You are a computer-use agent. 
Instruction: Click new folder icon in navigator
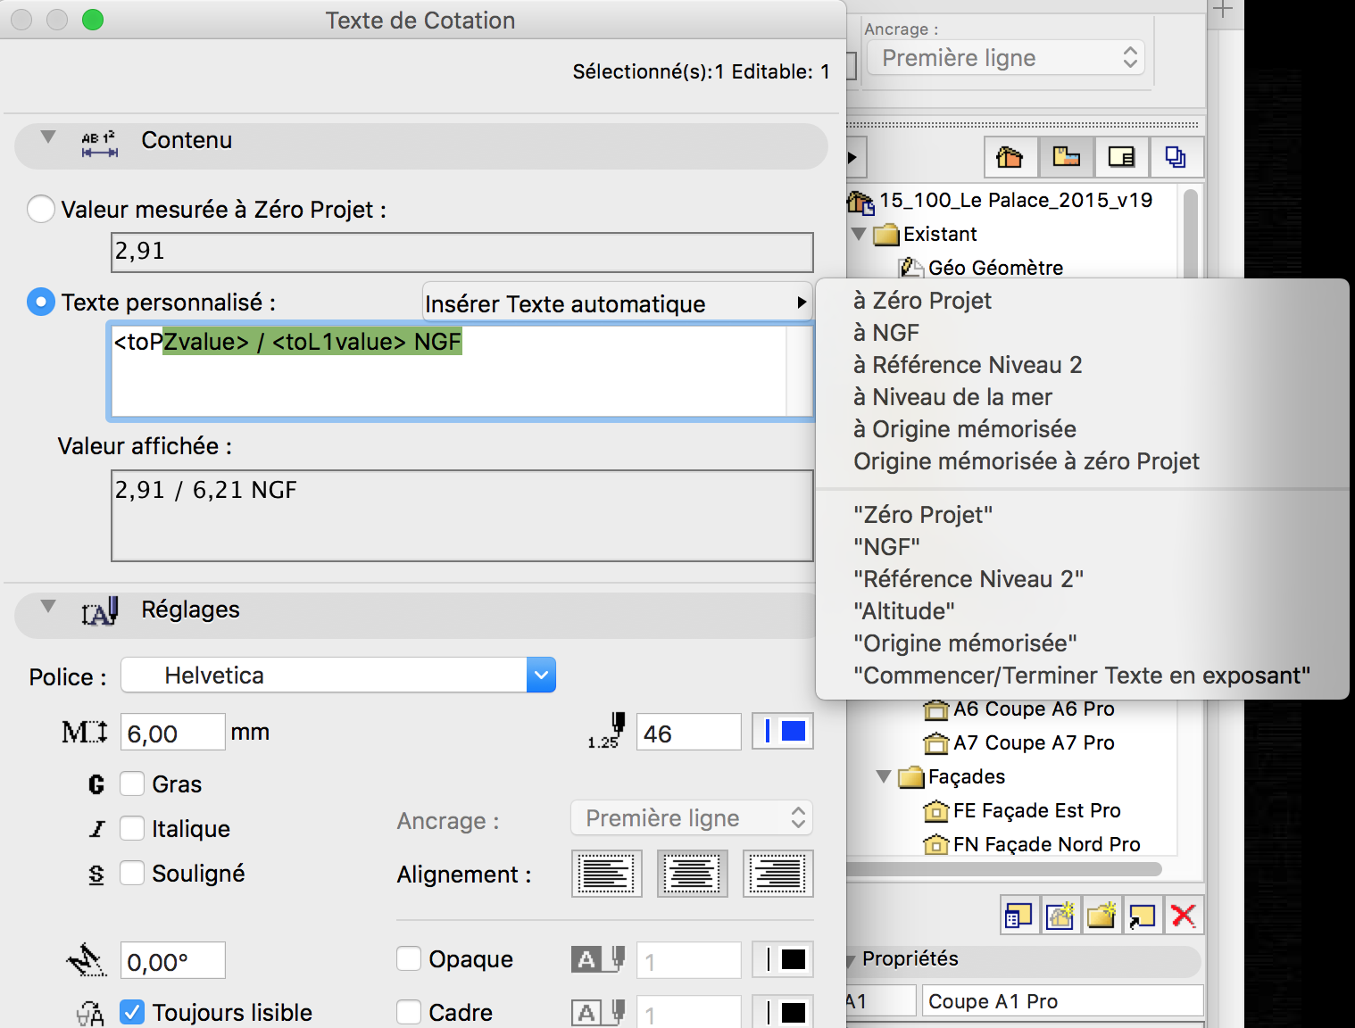1101,916
